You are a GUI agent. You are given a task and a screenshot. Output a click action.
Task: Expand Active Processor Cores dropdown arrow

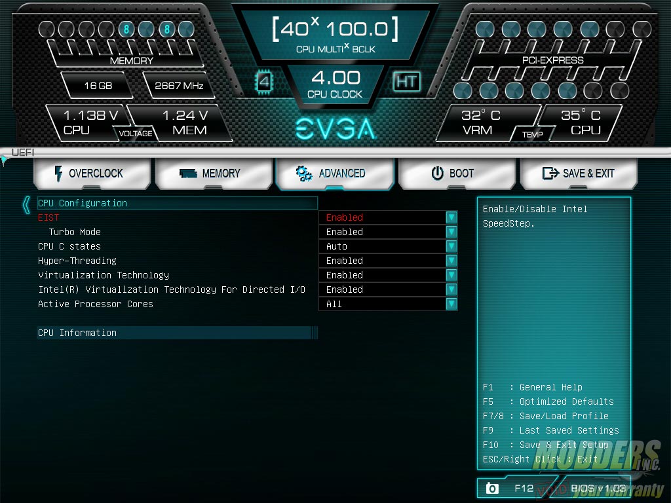[x=451, y=304]
